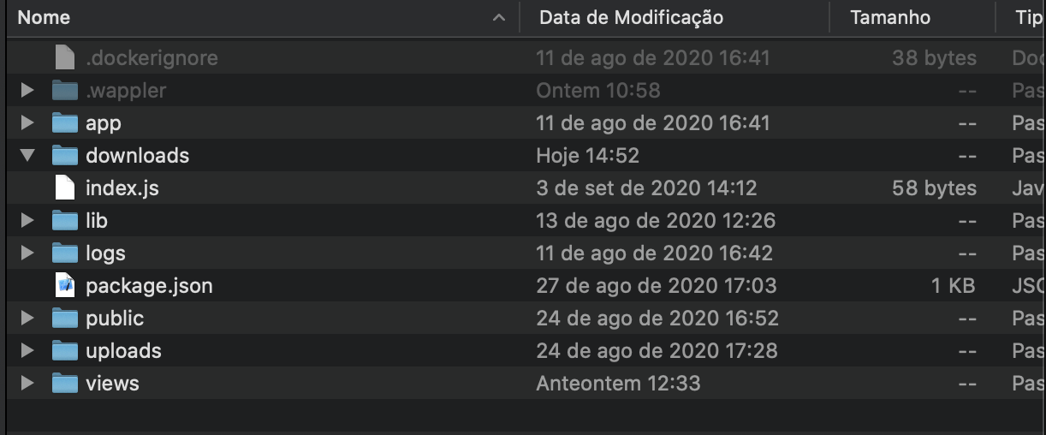Click the app folder icon
The image size is (1046, 435).
point(65,122)
